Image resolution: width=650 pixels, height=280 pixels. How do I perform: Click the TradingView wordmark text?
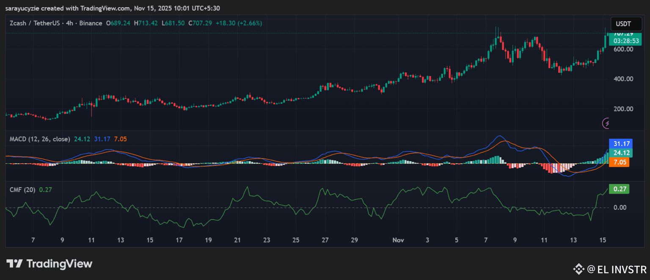click(x=59, y=264)
